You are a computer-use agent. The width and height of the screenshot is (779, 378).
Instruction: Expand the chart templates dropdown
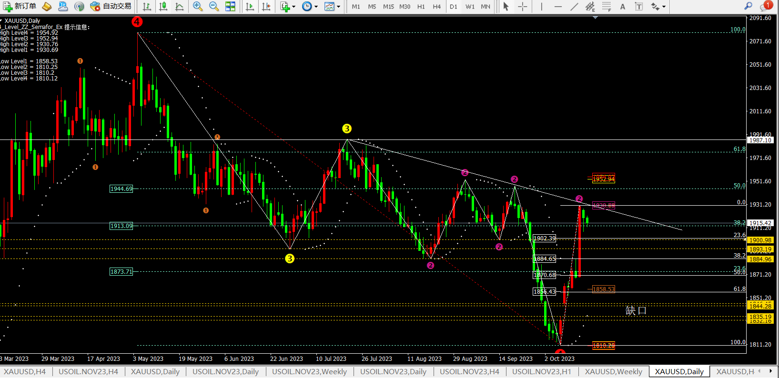coord(338,7)
